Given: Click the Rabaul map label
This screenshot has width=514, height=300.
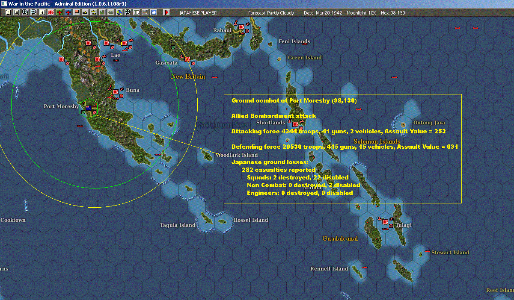Looking at the screenshot, I should [x=223, y=30].
